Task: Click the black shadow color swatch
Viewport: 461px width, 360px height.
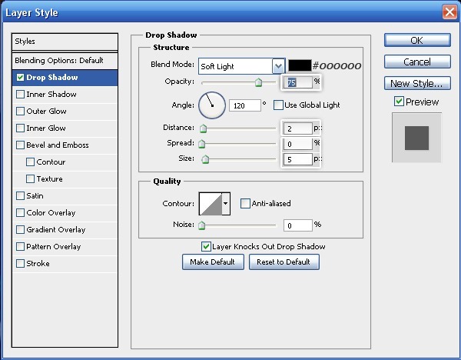Action: click(299, 66)
